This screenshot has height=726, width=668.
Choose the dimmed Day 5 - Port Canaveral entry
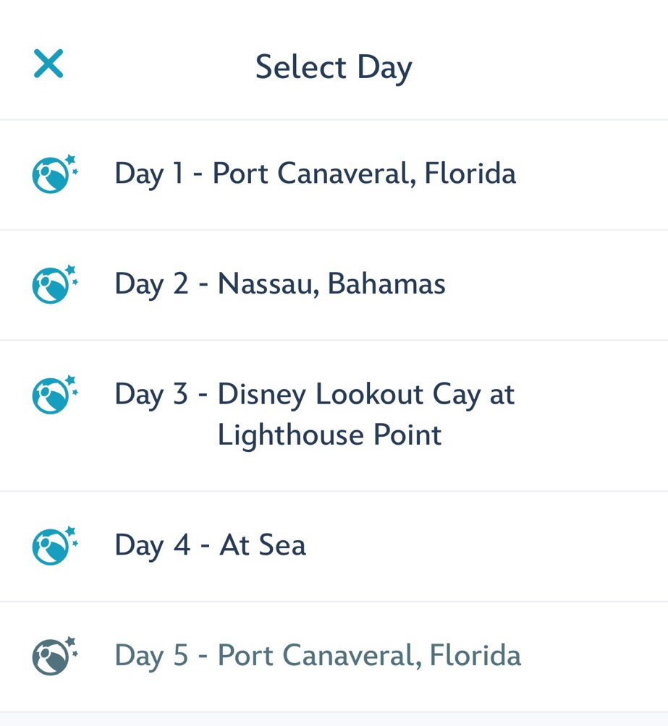point(317,655)
